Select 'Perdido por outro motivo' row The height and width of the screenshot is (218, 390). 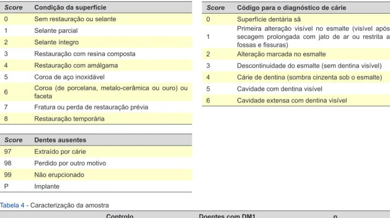(x=96, y=163)
